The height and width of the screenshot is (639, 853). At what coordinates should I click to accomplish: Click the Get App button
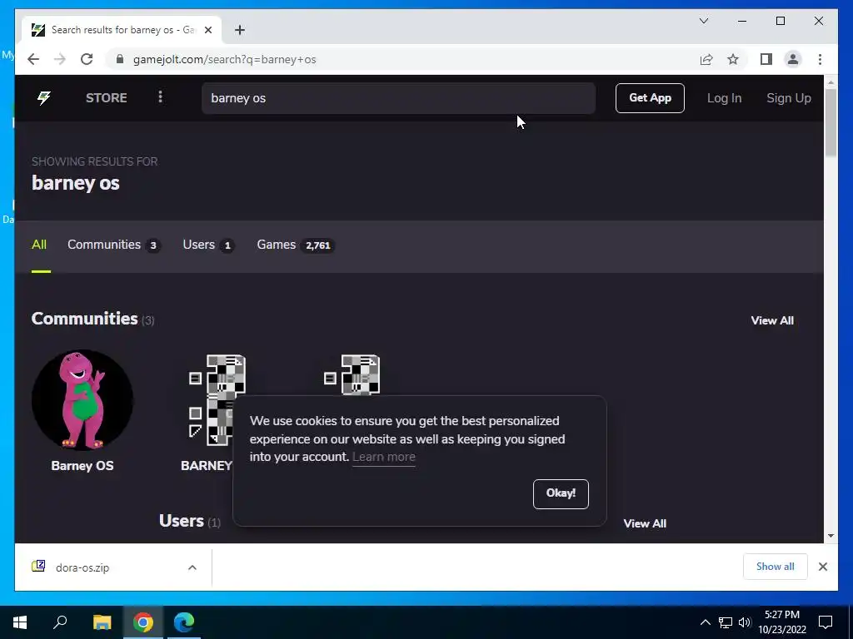(650, 98)
